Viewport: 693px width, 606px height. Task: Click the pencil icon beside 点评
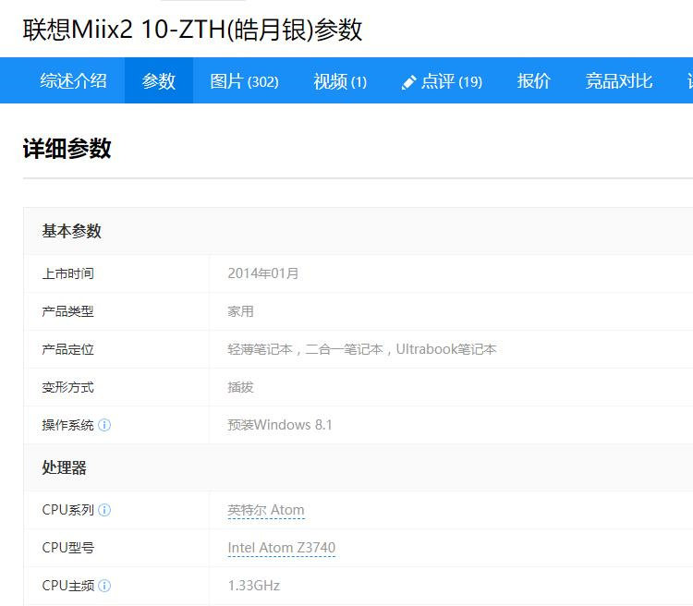[x=408, y=82]
